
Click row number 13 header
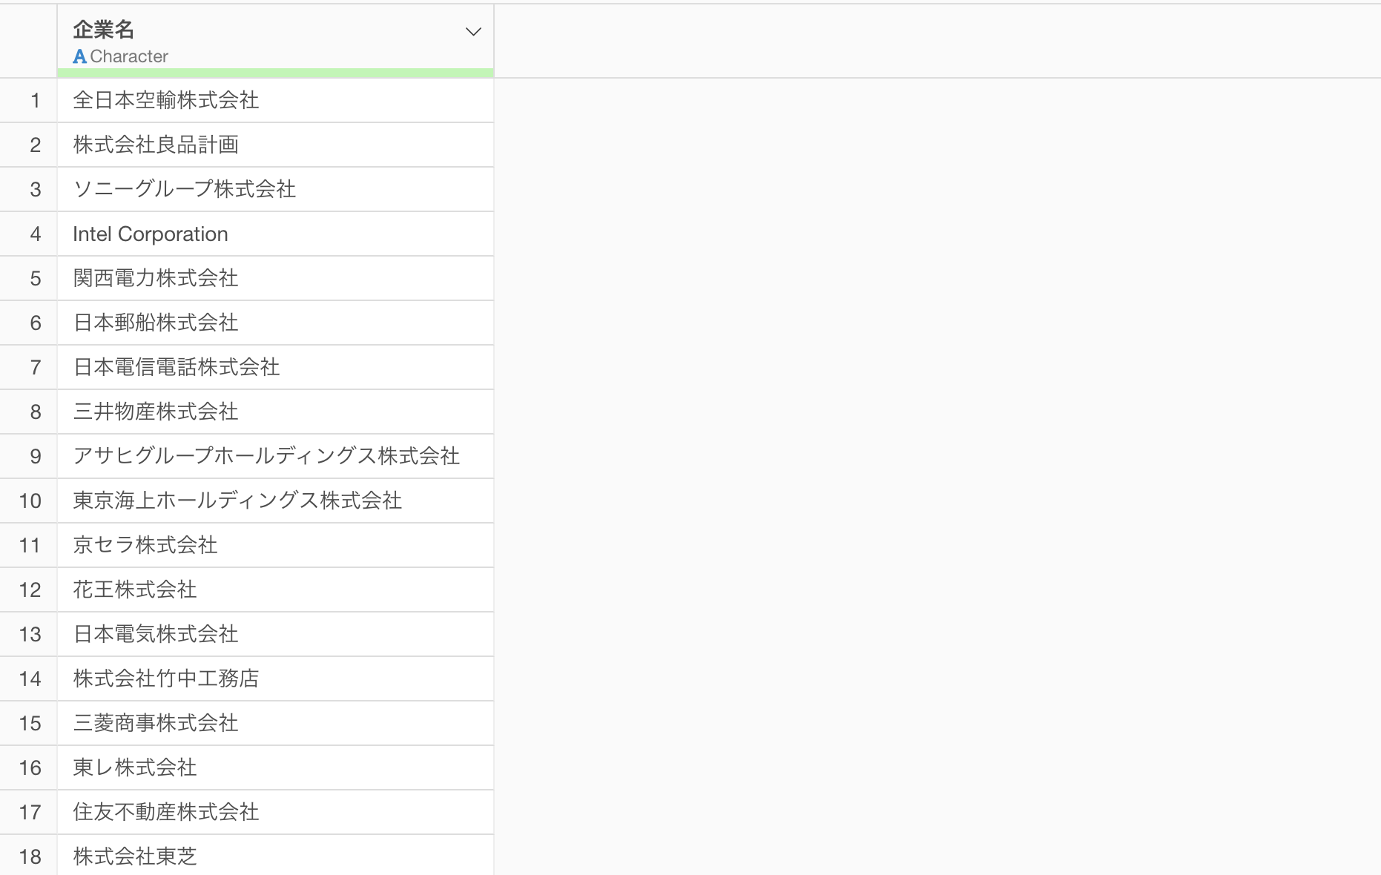(30, 635)
